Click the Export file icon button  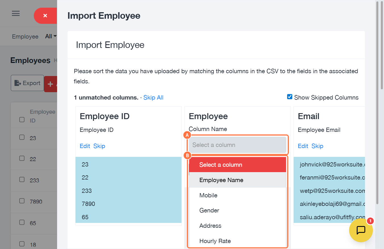(27, 83)
